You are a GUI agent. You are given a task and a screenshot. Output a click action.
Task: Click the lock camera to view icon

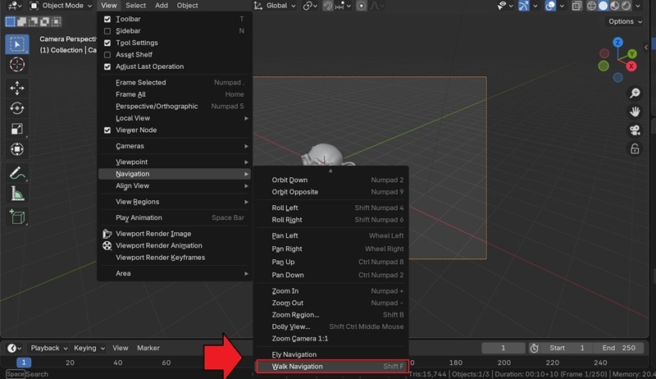click(635, 149)
